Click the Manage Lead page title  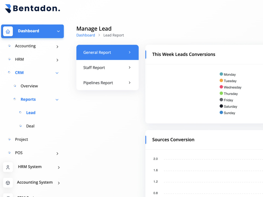(x=94, y=29)
